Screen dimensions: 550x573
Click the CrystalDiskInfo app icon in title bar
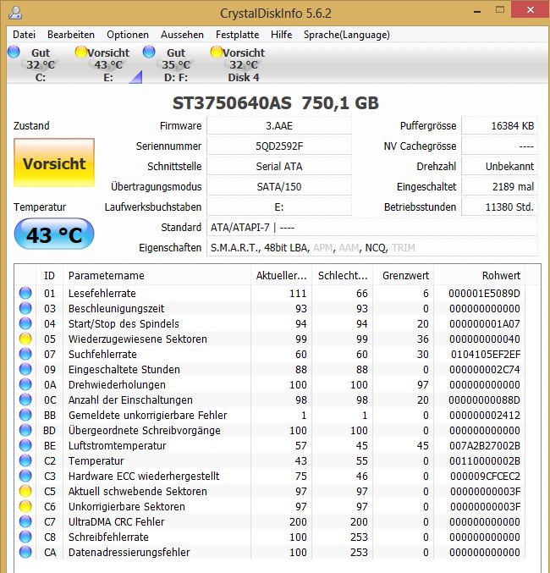(x=15, y=13)
